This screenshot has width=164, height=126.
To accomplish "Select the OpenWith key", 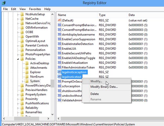I will (32, 37).
